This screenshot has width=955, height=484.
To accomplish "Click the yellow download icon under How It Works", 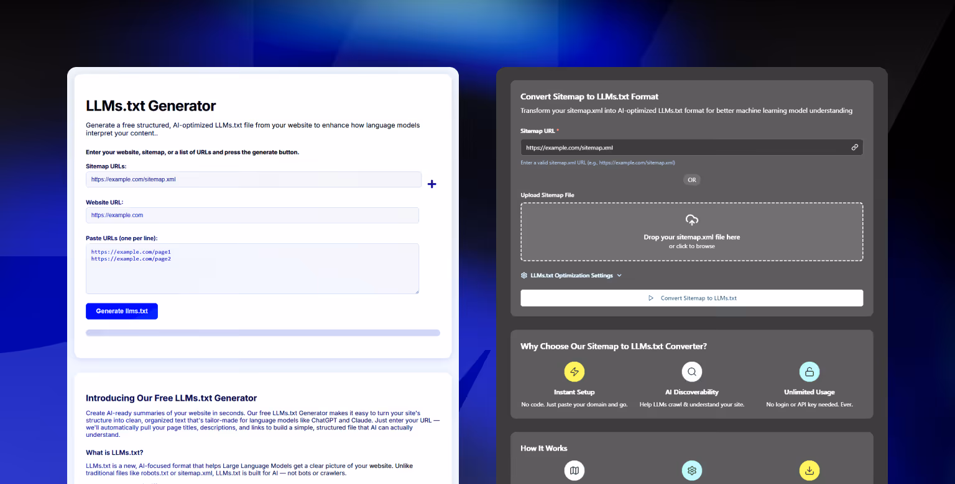I will pyautogui.click(x=809, y=470).
